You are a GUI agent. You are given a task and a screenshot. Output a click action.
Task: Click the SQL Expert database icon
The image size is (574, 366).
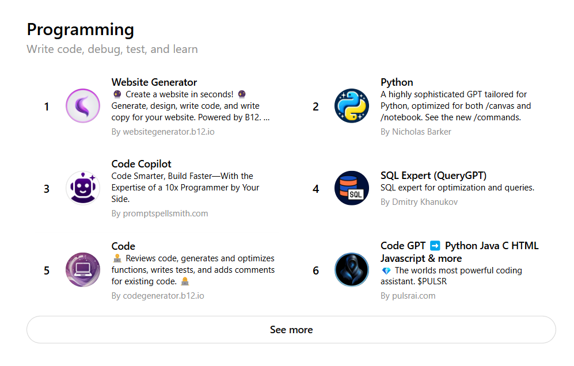[x=351, y=188]
